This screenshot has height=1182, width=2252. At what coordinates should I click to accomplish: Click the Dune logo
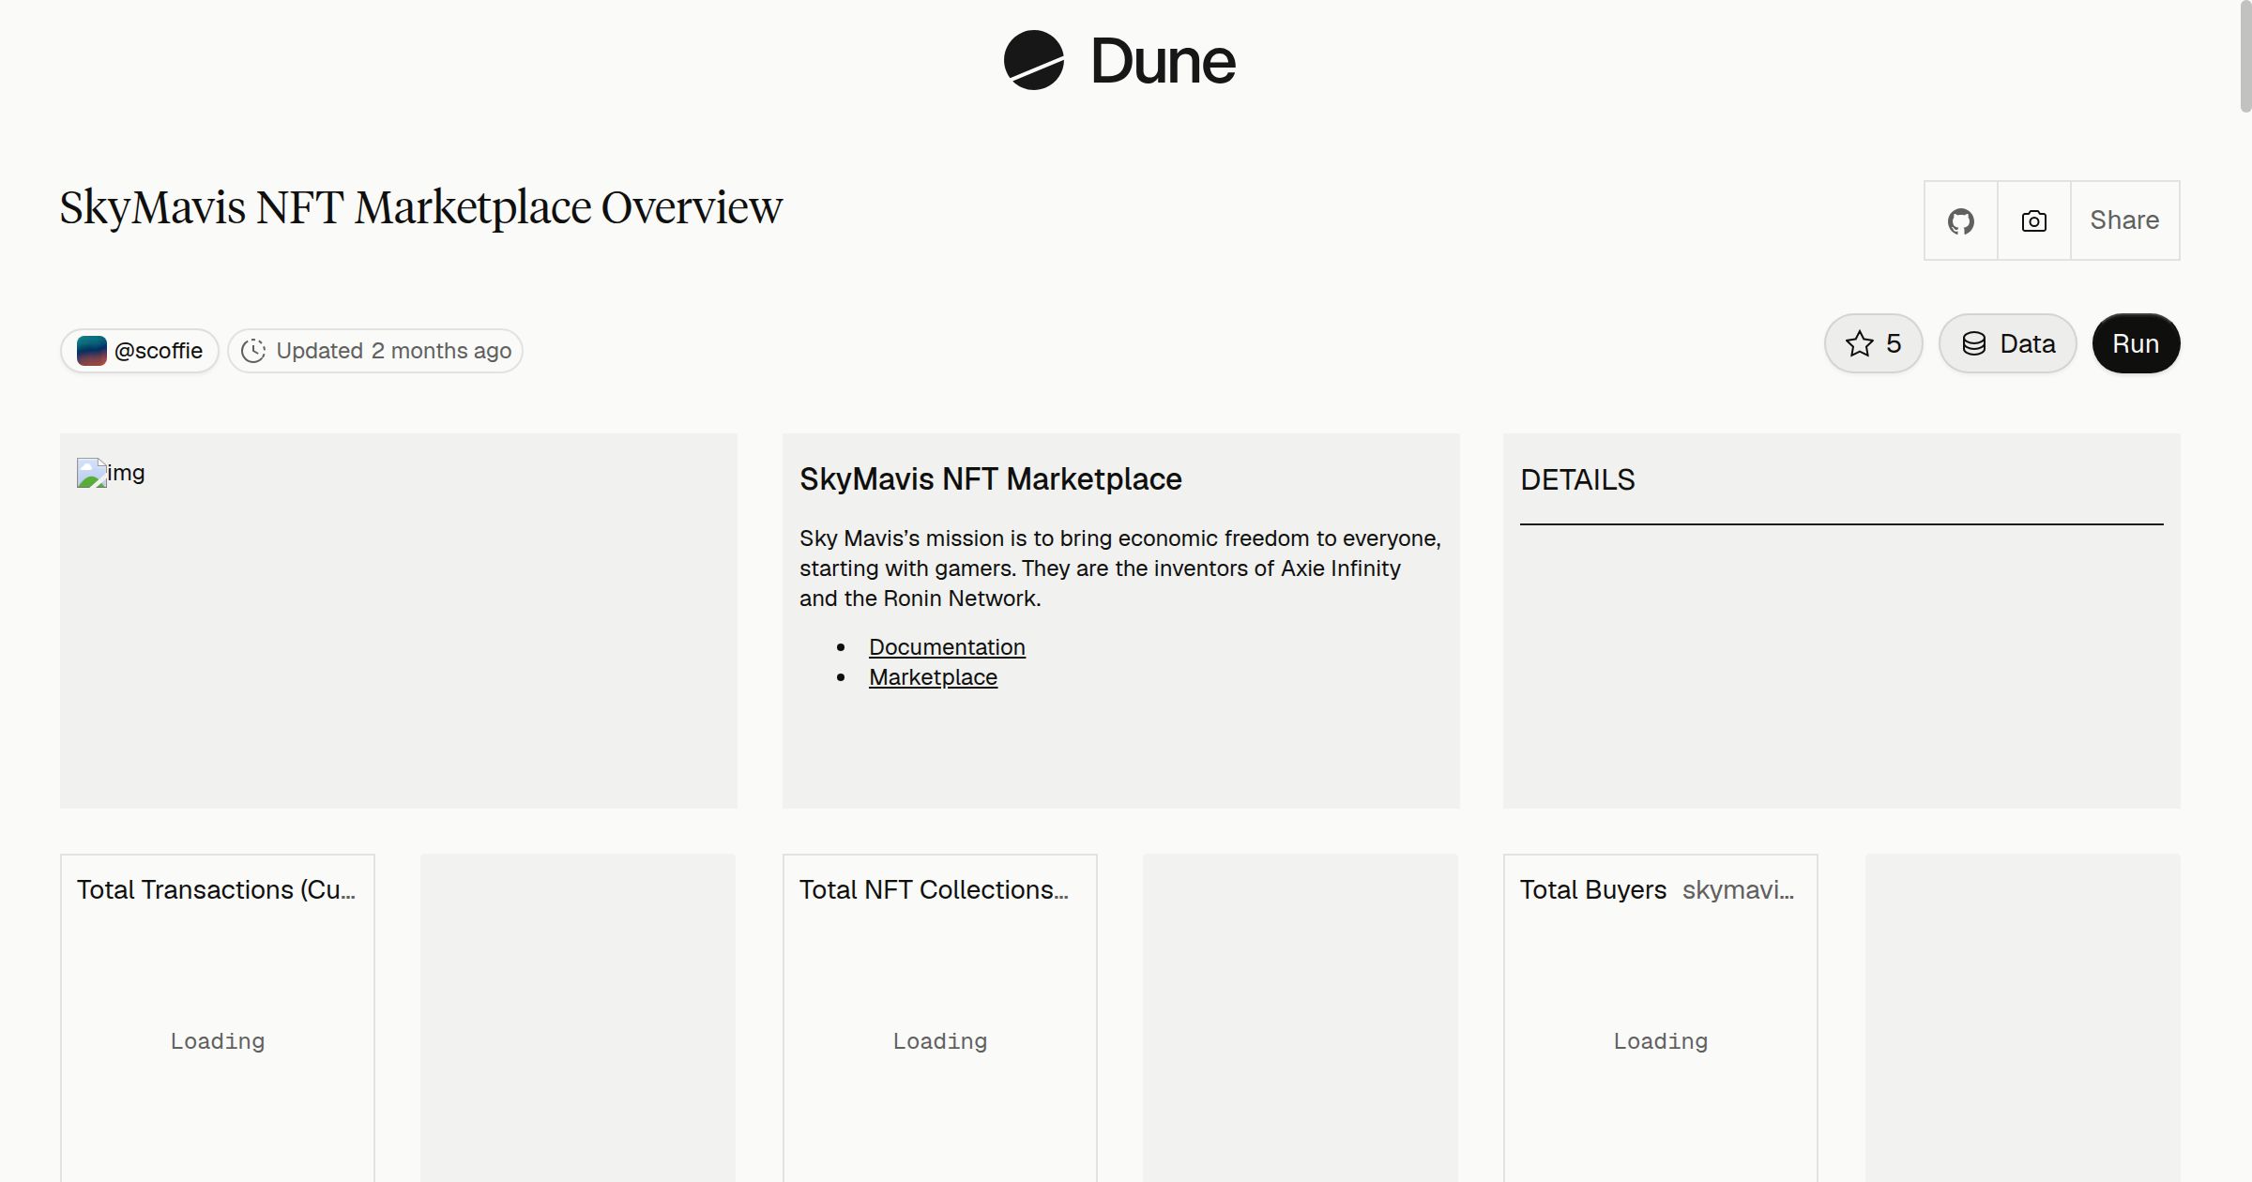(1119, 61)
